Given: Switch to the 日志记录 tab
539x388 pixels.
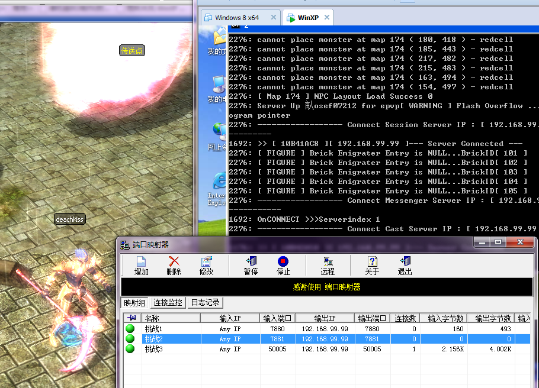Looking at the screenshot, I should 205,303.
